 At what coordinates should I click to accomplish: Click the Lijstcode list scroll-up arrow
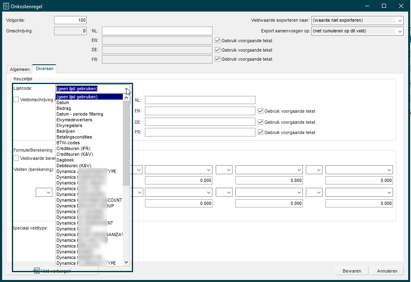[x=126, y=98]
